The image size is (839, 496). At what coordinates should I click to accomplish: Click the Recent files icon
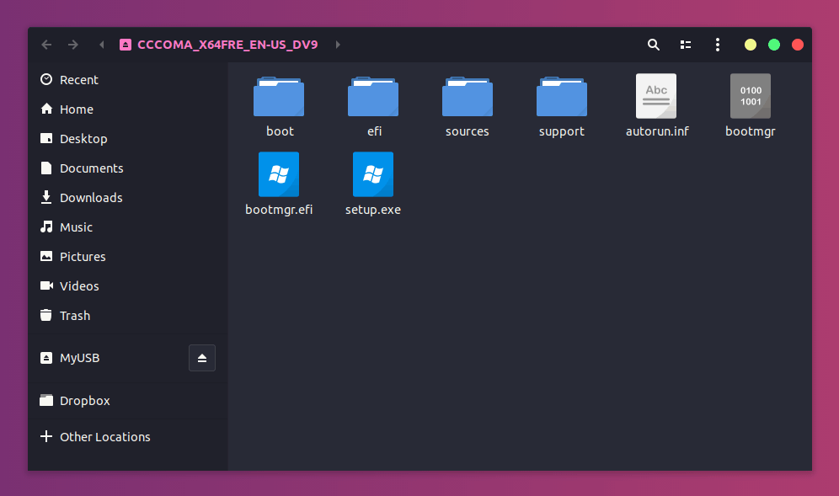point(46,79)
